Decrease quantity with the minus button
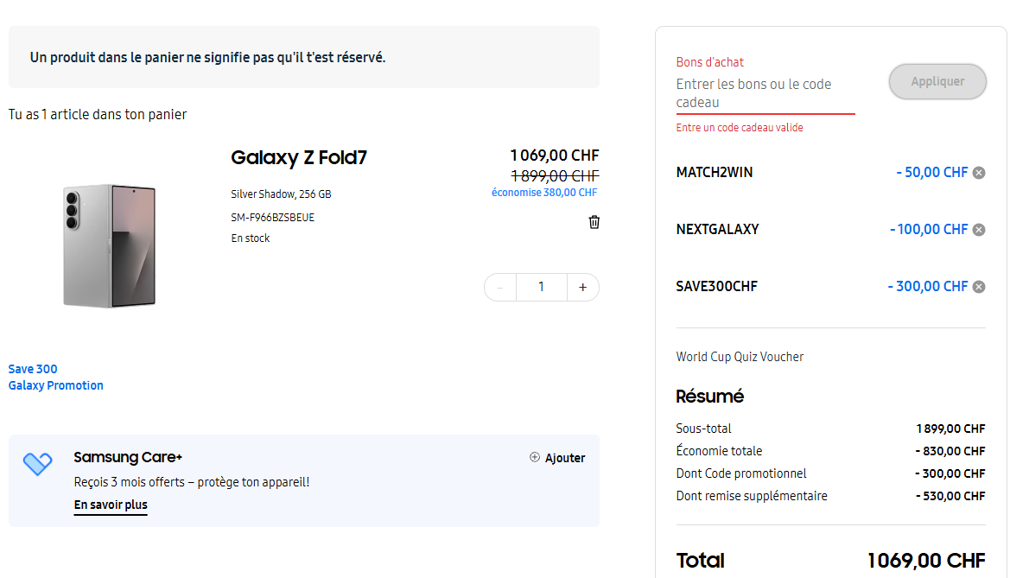Viewport: 1029px width, 578px height. click(x=500, y=288)
